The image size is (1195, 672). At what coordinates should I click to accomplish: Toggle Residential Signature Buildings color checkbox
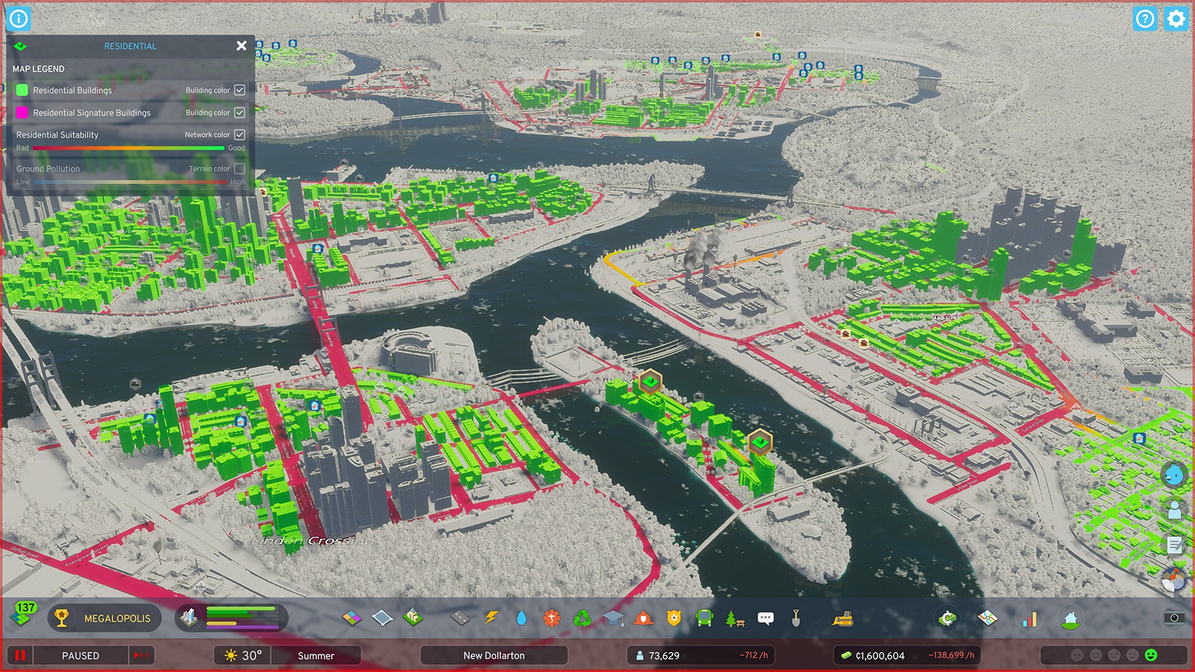pos(241,113)
